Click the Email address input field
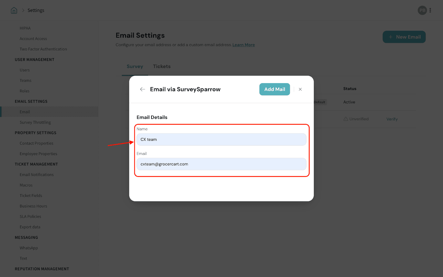The image size is (443, 277). (221, 164)
